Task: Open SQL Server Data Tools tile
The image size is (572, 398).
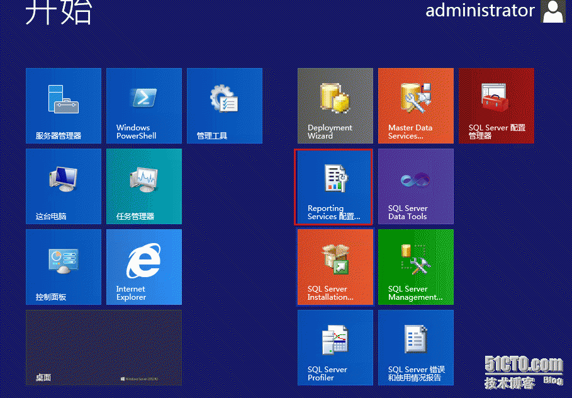Action: point(416,186)
